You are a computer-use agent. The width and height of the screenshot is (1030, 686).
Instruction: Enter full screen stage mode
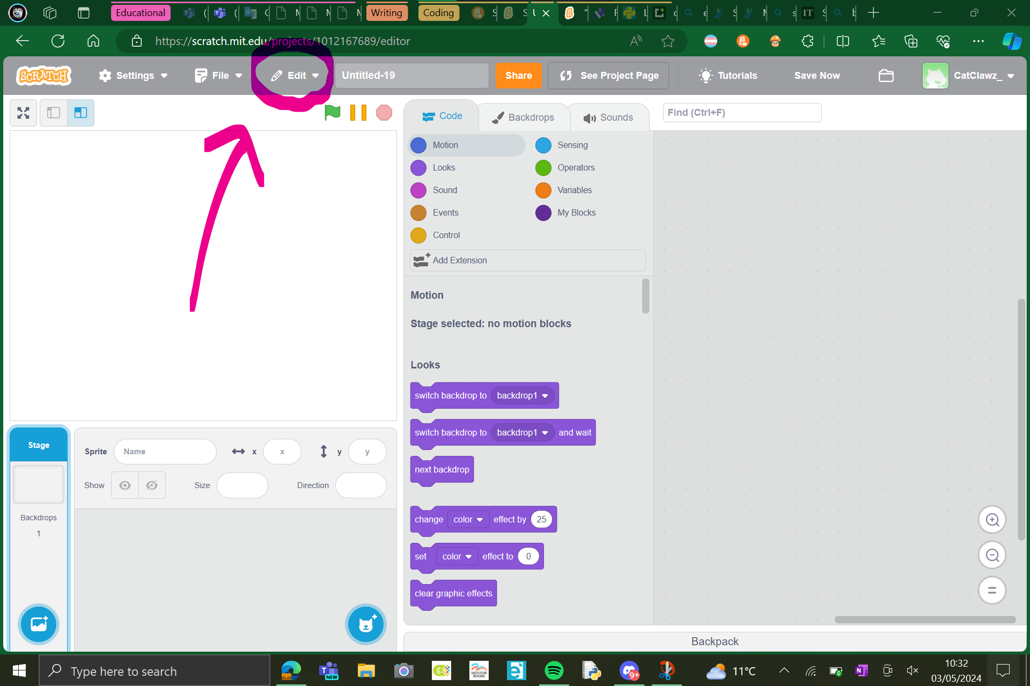23,113
